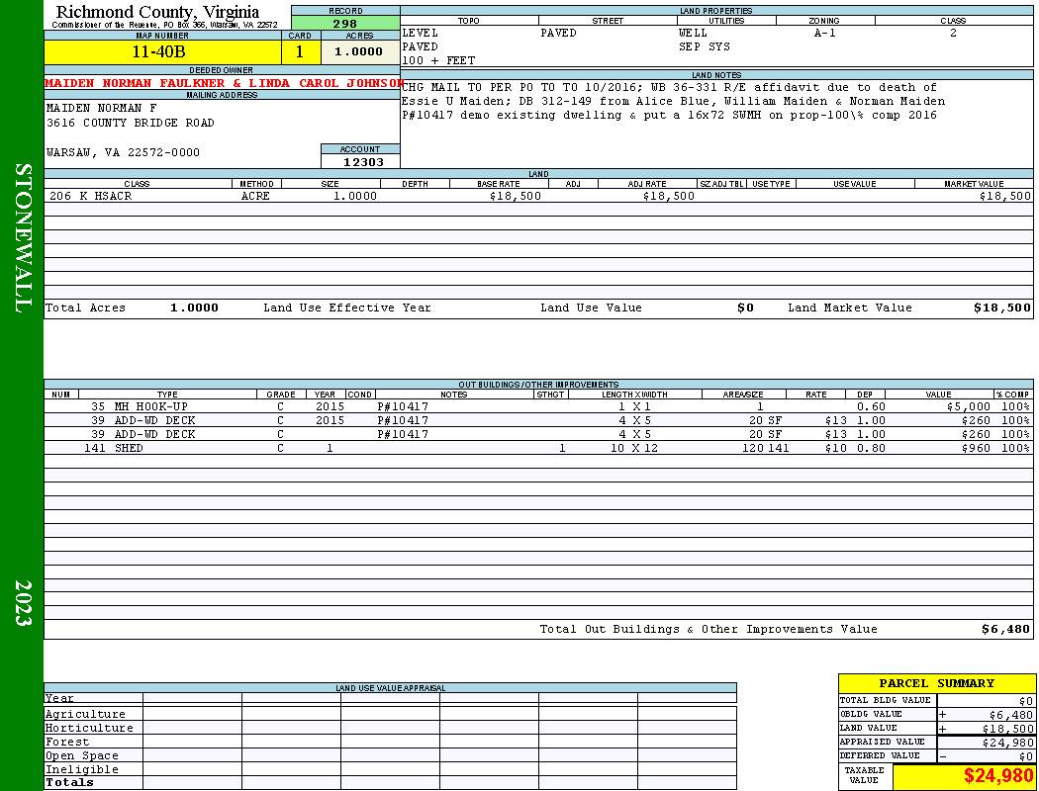Click Land Use Value $0
Viewport: 1039px width, 791px height.
click(745, 308)
